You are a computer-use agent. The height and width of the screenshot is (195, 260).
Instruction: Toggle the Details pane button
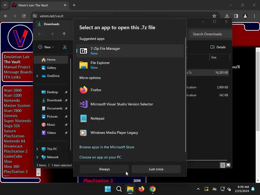pos(218,47)
